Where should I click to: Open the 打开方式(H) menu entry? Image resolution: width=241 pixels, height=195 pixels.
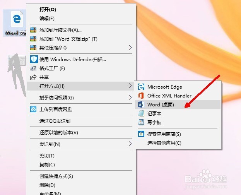81,86
